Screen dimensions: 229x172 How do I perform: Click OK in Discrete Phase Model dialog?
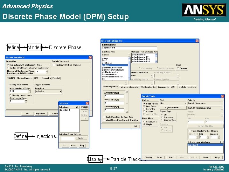[28, 113]
